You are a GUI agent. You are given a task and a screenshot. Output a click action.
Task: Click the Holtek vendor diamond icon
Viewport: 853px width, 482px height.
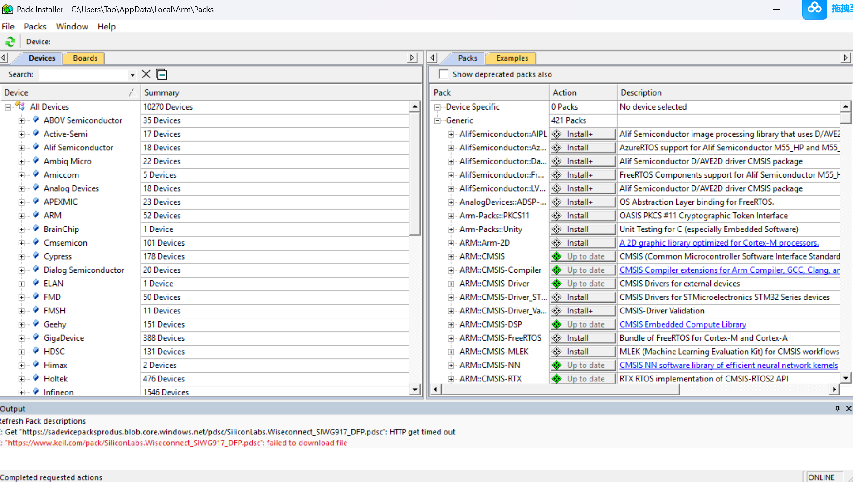tap(36, 378)
